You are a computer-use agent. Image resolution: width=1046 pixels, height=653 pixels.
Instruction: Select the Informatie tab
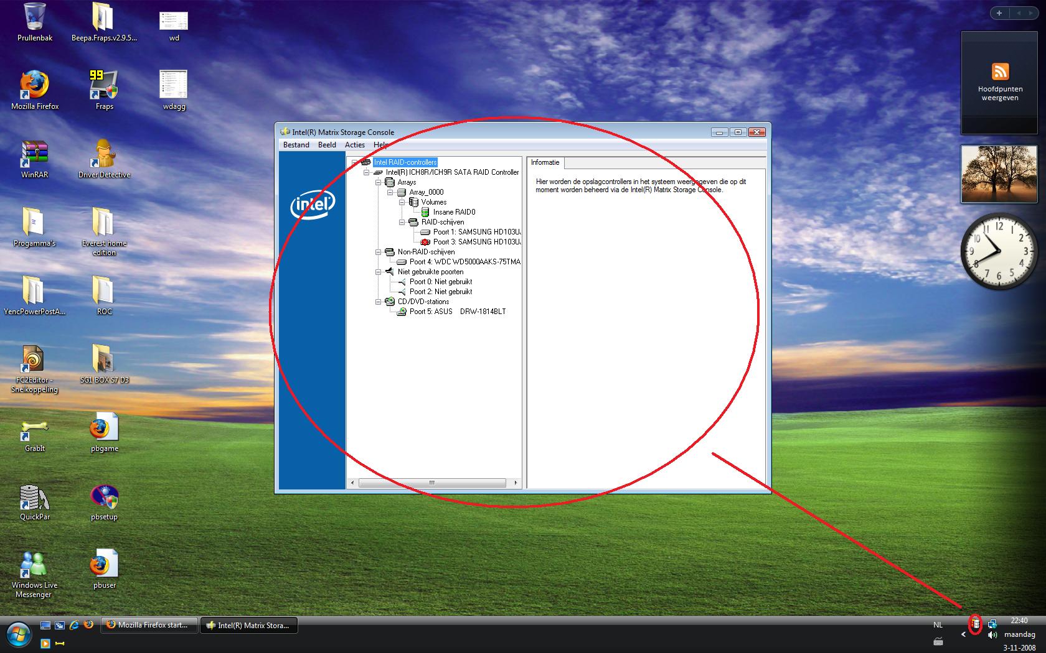(545, 162)
